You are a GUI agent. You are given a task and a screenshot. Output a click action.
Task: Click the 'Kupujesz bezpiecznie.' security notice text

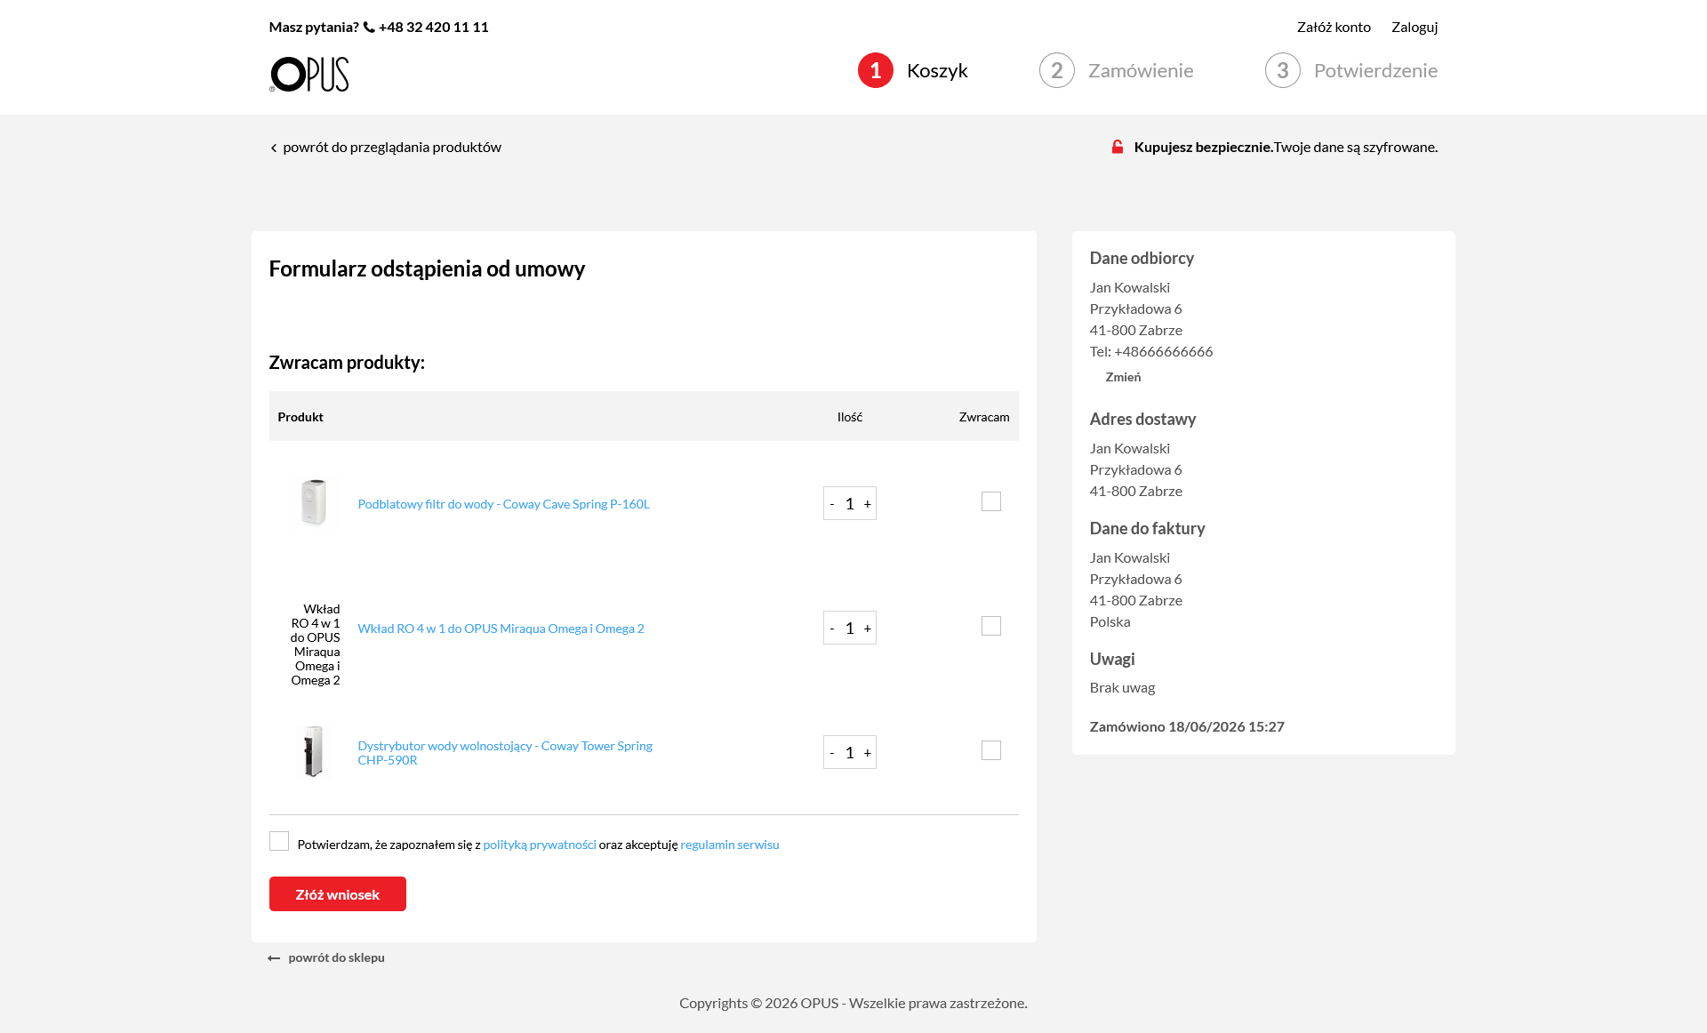1204,147
